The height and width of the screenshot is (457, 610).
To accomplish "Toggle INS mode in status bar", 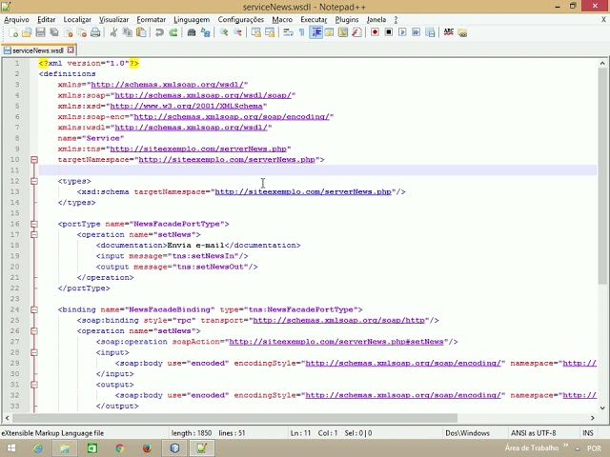I will tap(588, 433).
